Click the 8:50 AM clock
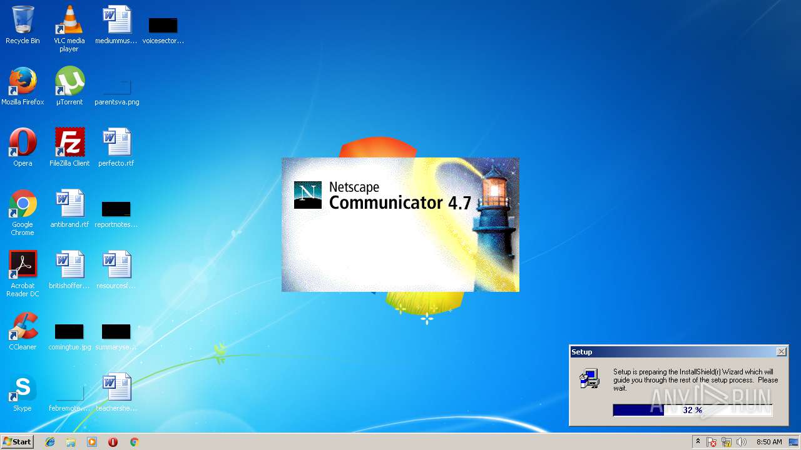The height and width of the screenshot is (450, 801). coord(769,442)
